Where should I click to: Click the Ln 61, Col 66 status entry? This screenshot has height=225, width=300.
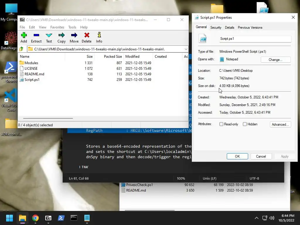point(79,178)
